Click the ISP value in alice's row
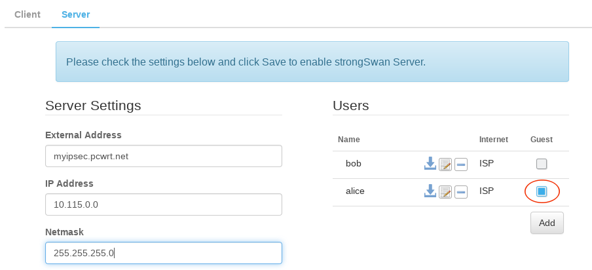592x270 pixels. (487, 191)
